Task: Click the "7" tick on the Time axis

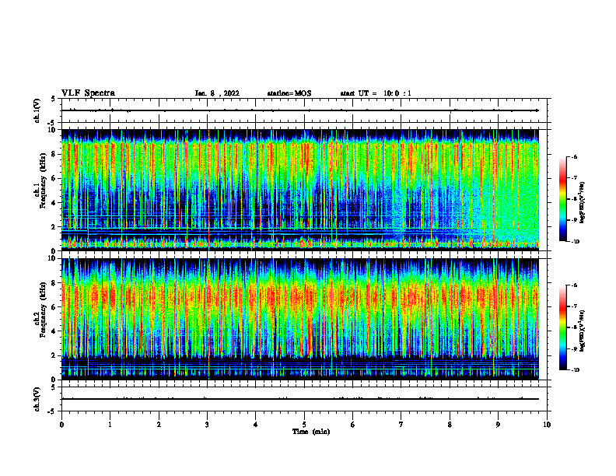Action: [x=401, y=425]
